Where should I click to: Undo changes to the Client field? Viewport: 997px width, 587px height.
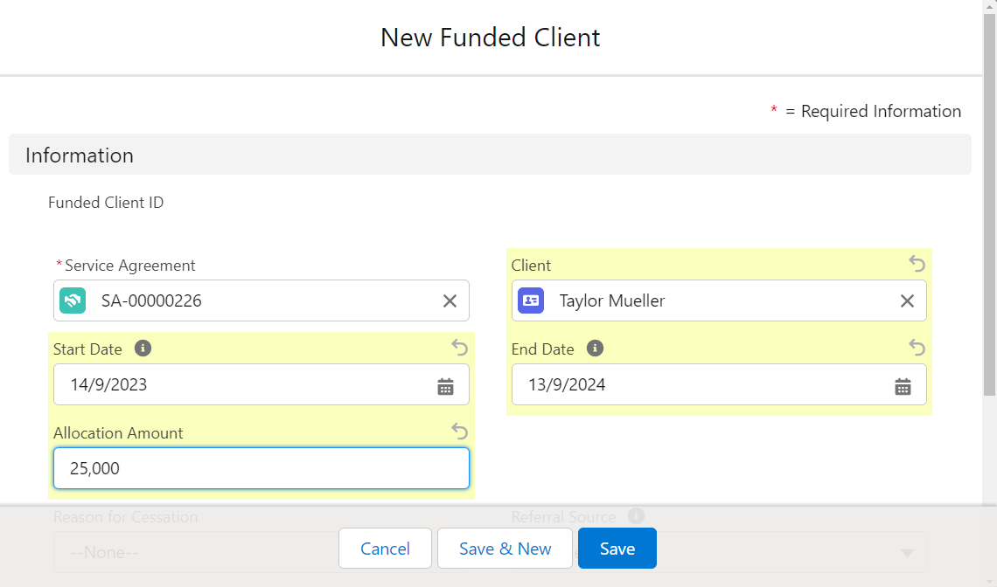pos(917,263)
